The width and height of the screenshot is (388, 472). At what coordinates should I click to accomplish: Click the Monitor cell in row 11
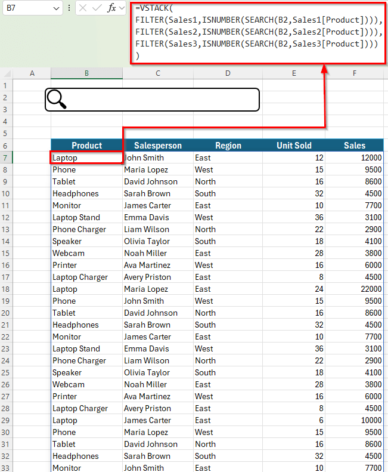[x=86, y=205]
